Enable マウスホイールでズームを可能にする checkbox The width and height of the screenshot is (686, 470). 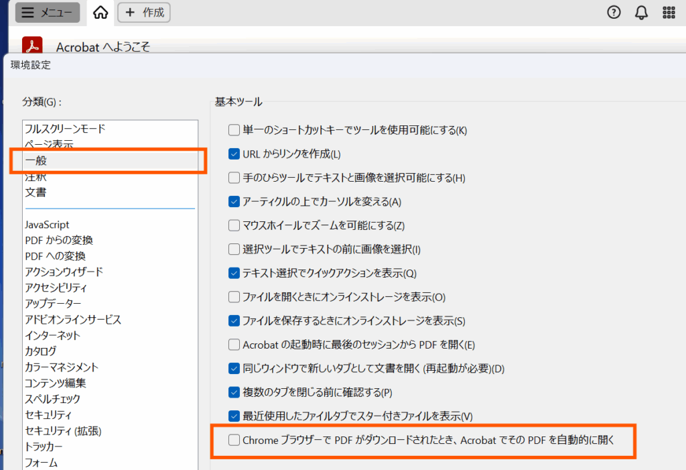[234, 225]
